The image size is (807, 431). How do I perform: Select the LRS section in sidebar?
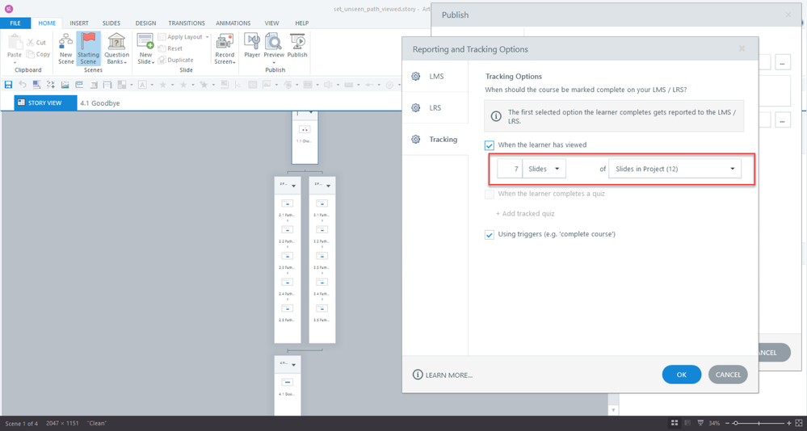(435, 108)
